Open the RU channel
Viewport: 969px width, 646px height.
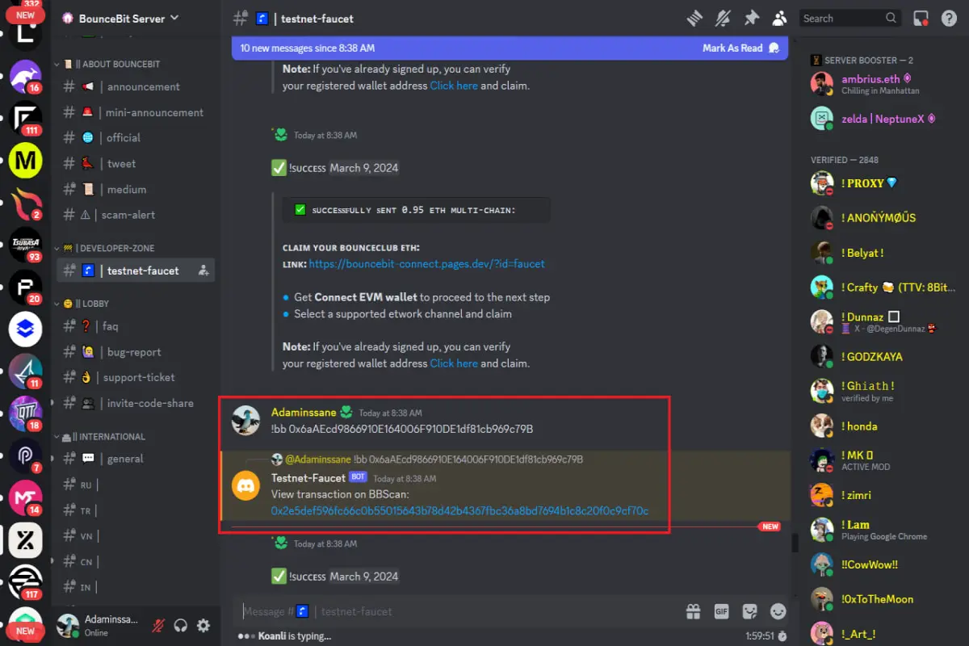[136, 484]
